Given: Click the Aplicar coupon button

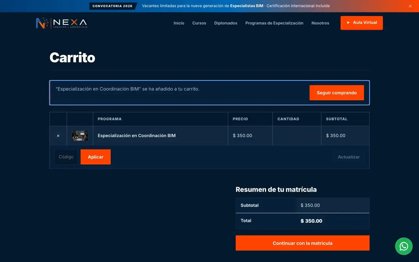Looking at the screenshot, I should pos(96,157).
